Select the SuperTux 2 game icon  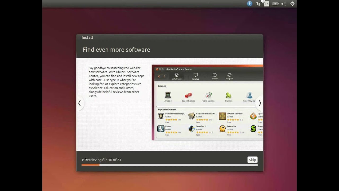coord(191,129)
